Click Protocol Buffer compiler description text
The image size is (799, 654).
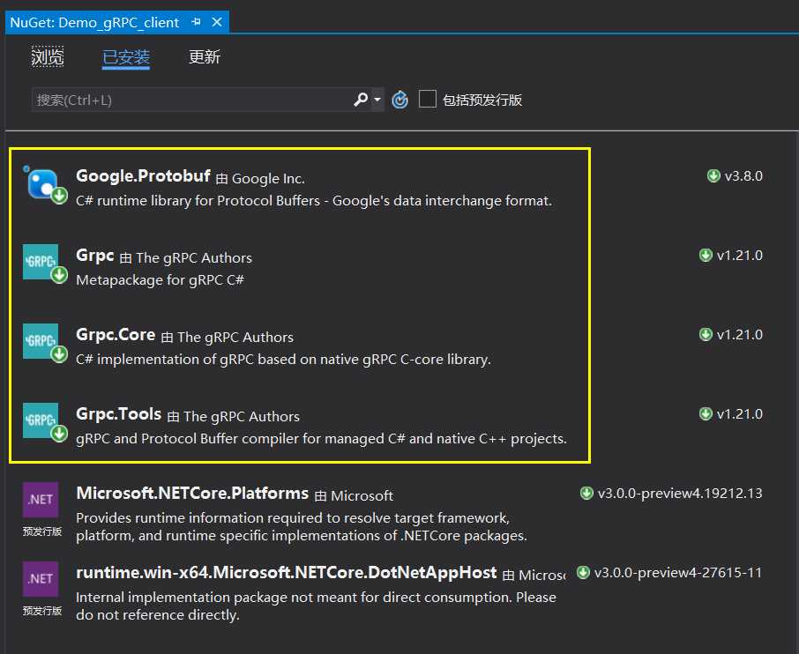pos(321,439)
